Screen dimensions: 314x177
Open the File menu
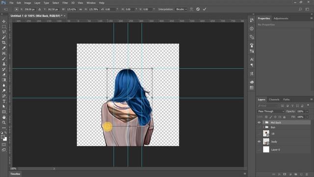tap(11, 3)
